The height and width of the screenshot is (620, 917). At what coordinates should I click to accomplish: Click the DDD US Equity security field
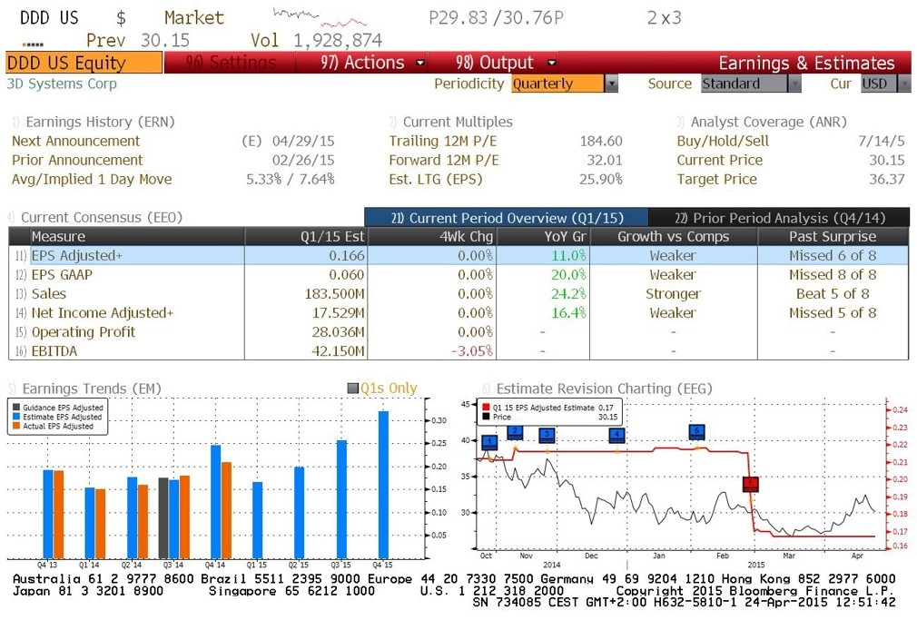[84, 63]
